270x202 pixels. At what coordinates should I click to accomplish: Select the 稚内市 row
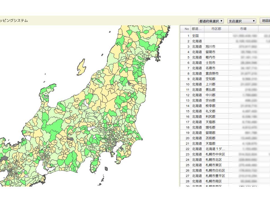pyautogui.click(x=225, y=57)
